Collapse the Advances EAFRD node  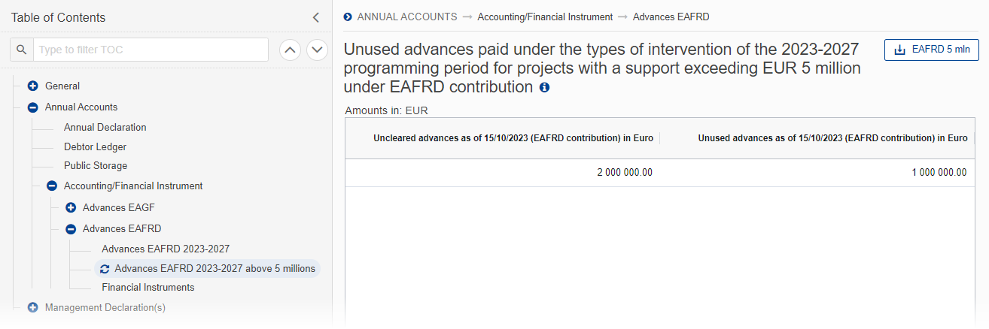71,229
